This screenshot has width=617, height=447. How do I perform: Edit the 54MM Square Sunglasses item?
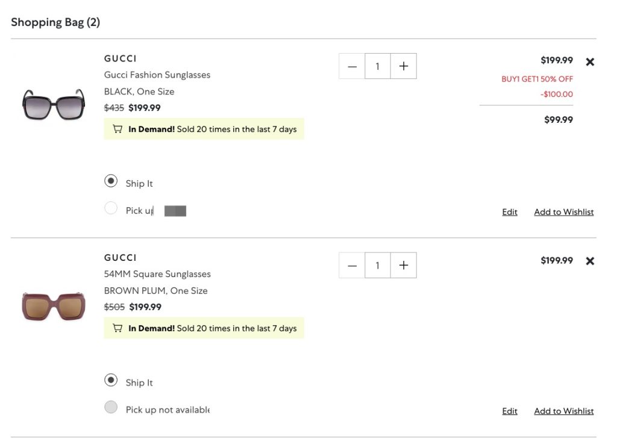click(510, 411)
